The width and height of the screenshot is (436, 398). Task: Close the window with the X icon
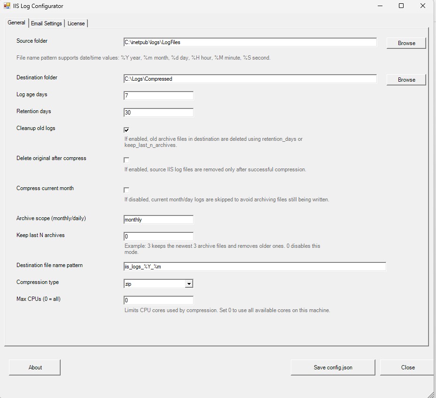pyautogui.click(x=423, y=6)
